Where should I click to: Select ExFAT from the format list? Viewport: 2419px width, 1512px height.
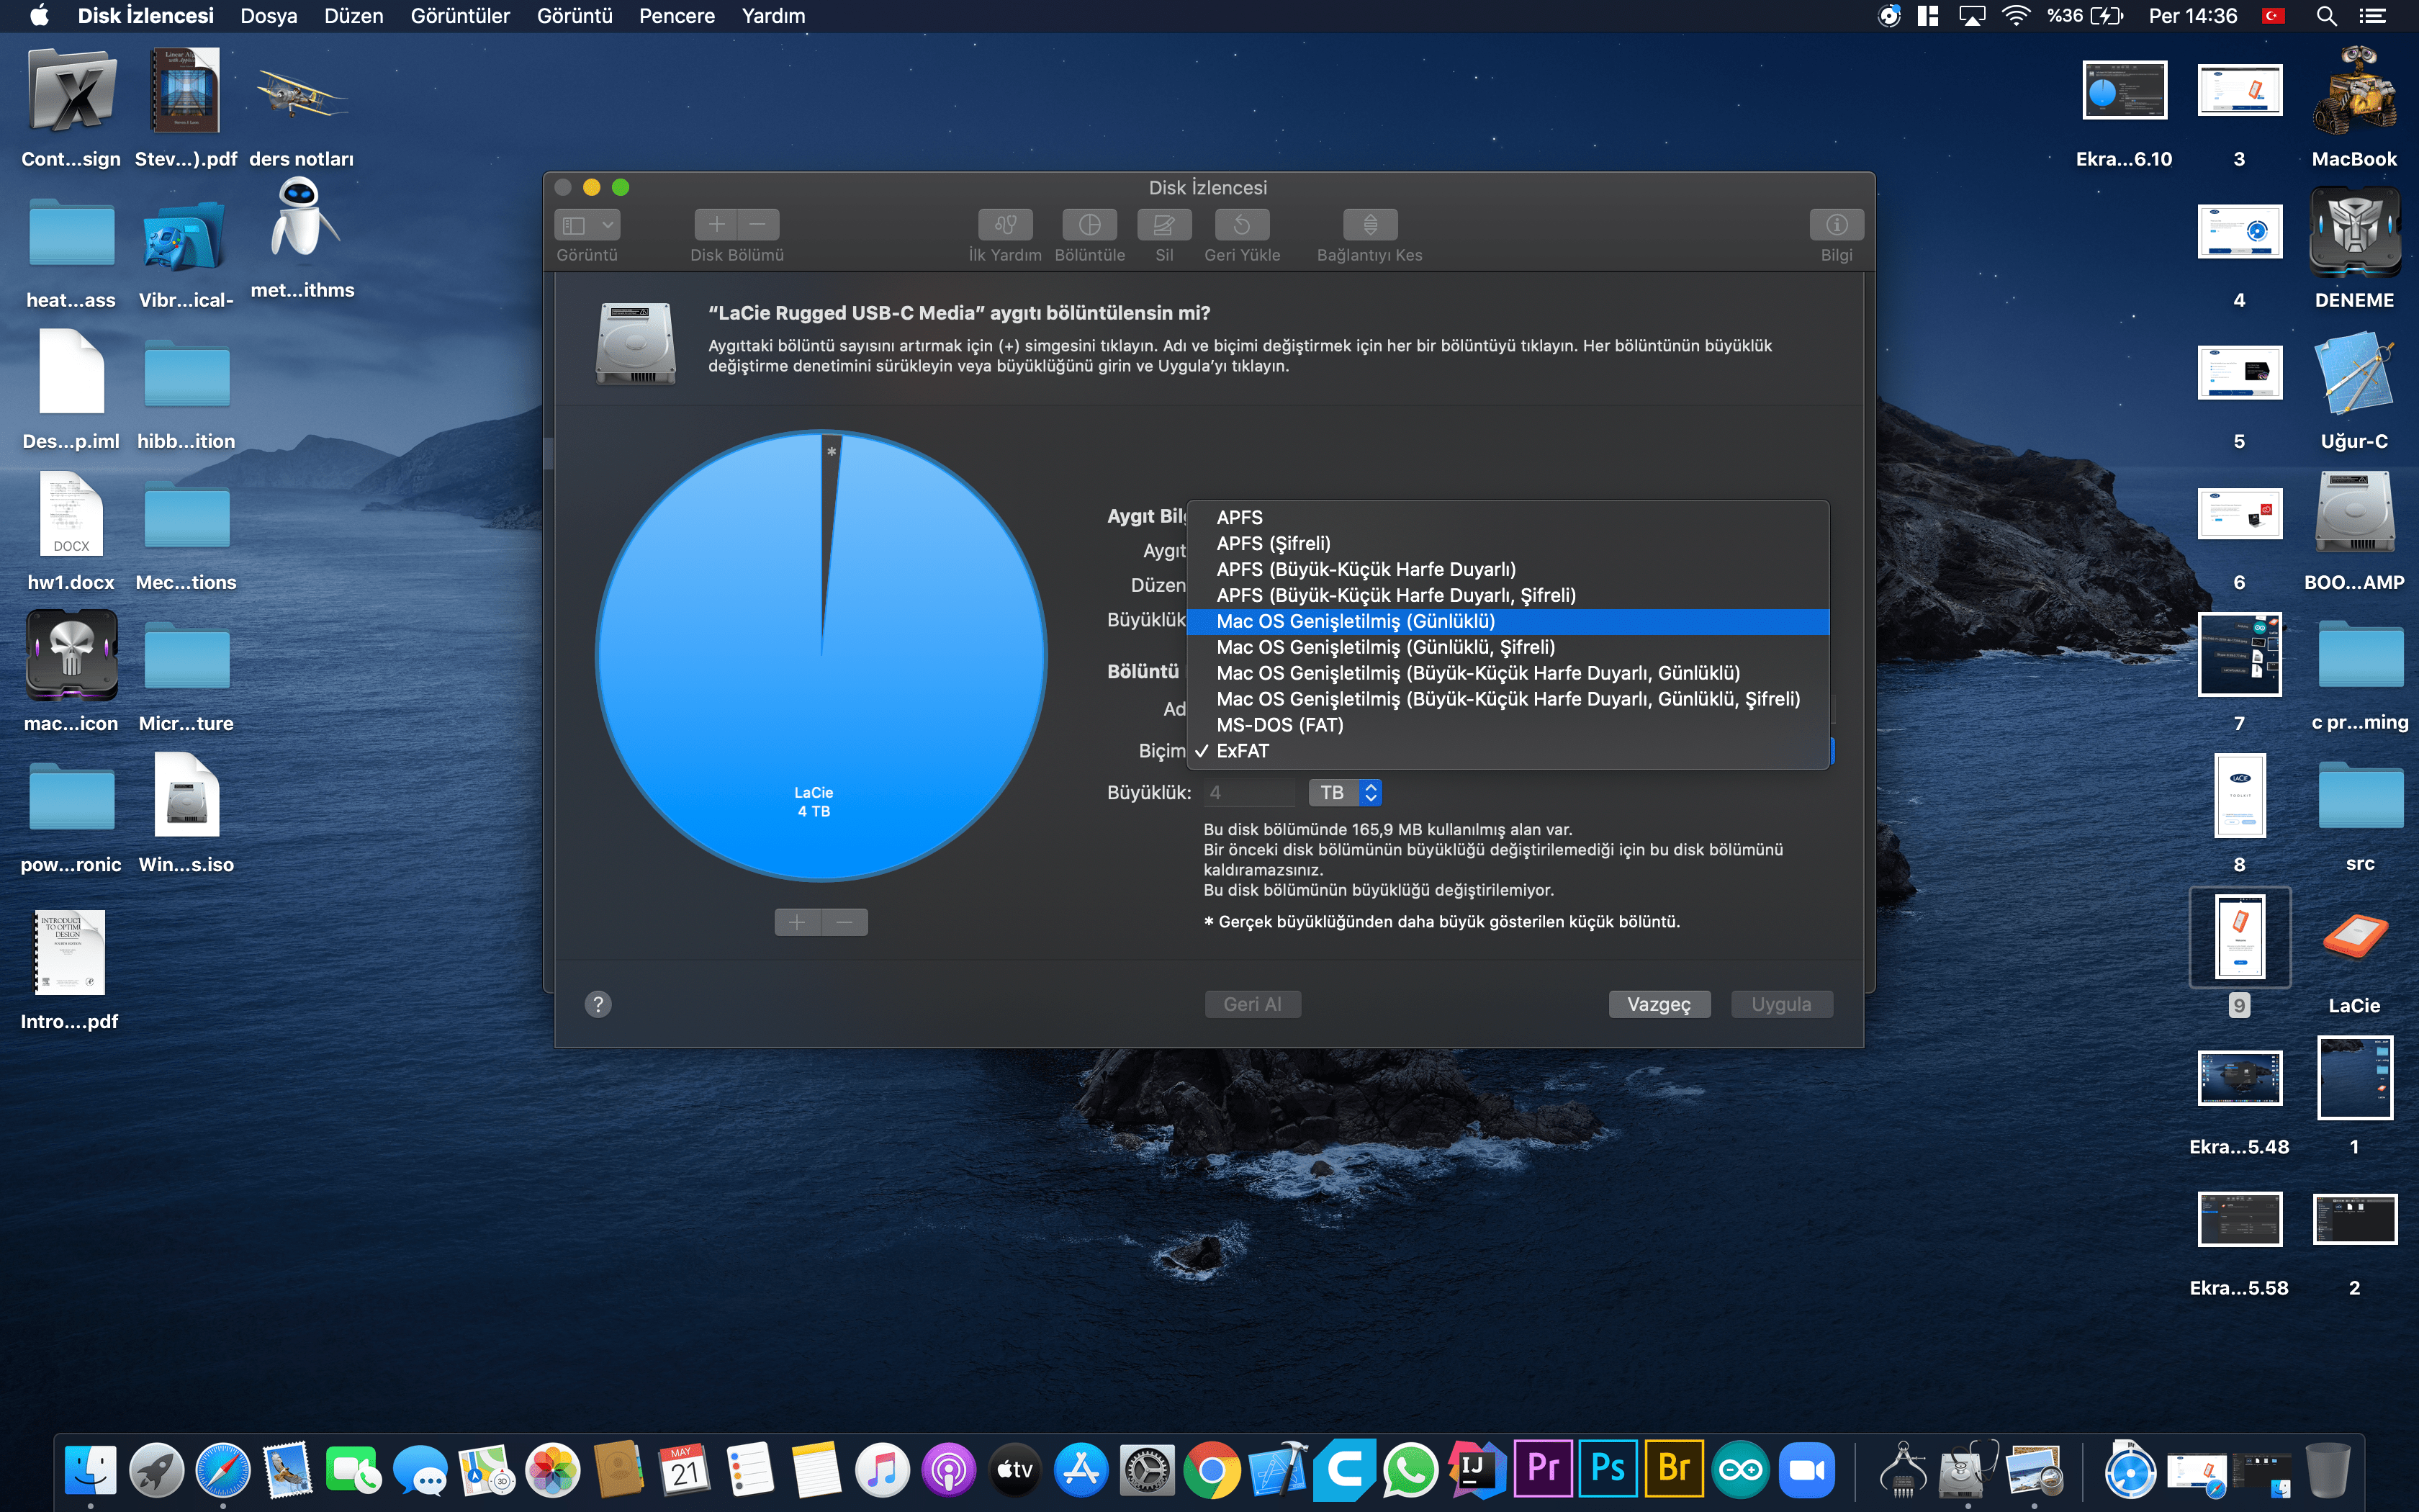(x=1245, y=751)
